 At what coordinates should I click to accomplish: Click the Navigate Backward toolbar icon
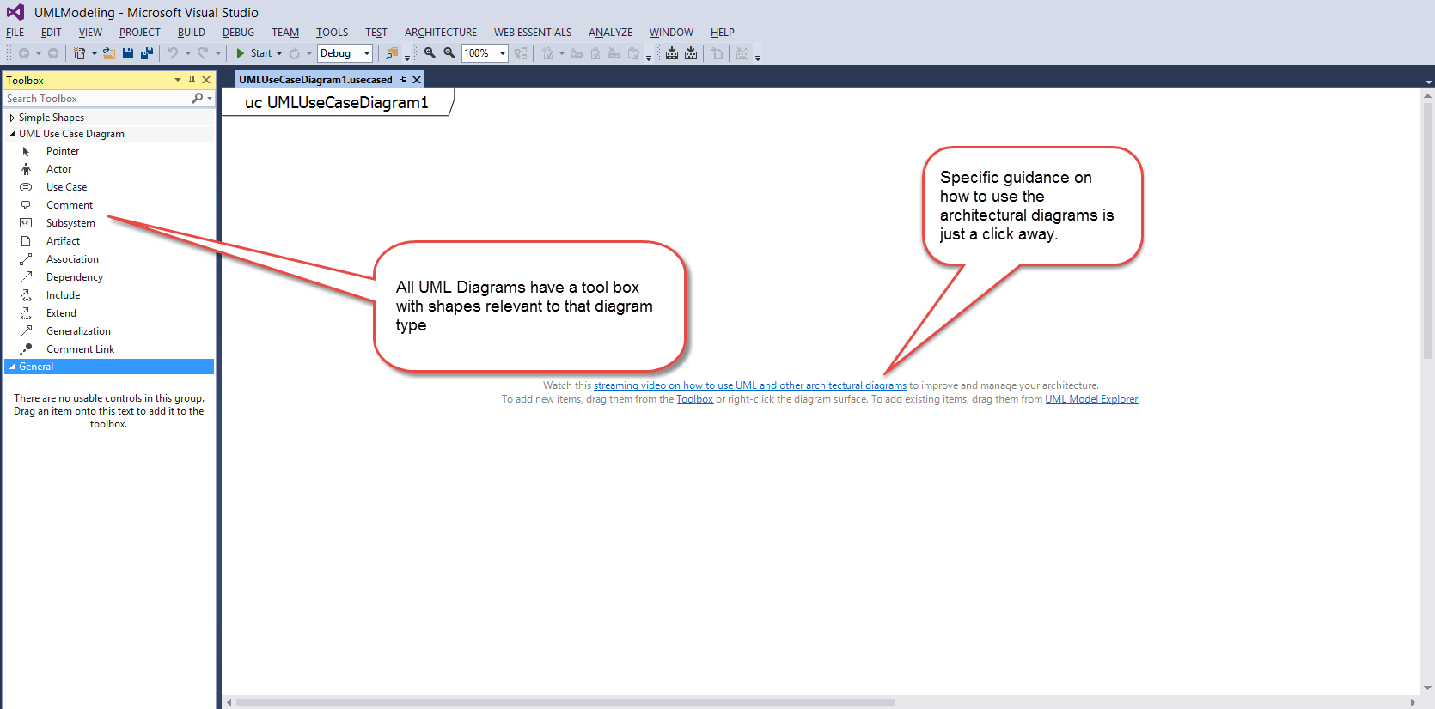24,53
